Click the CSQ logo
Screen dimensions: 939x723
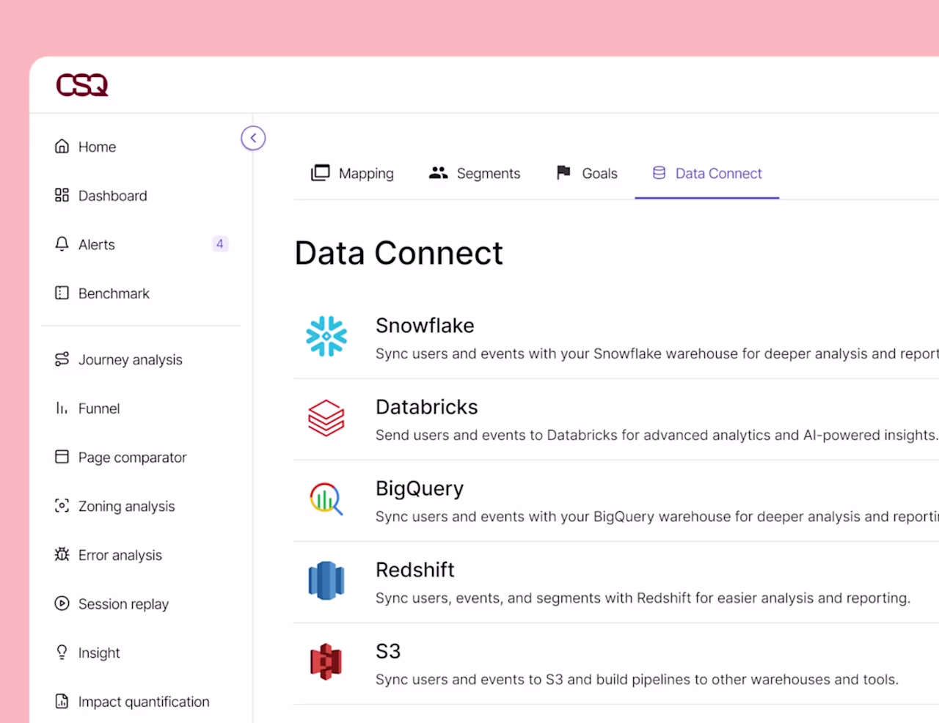[82, 85]
